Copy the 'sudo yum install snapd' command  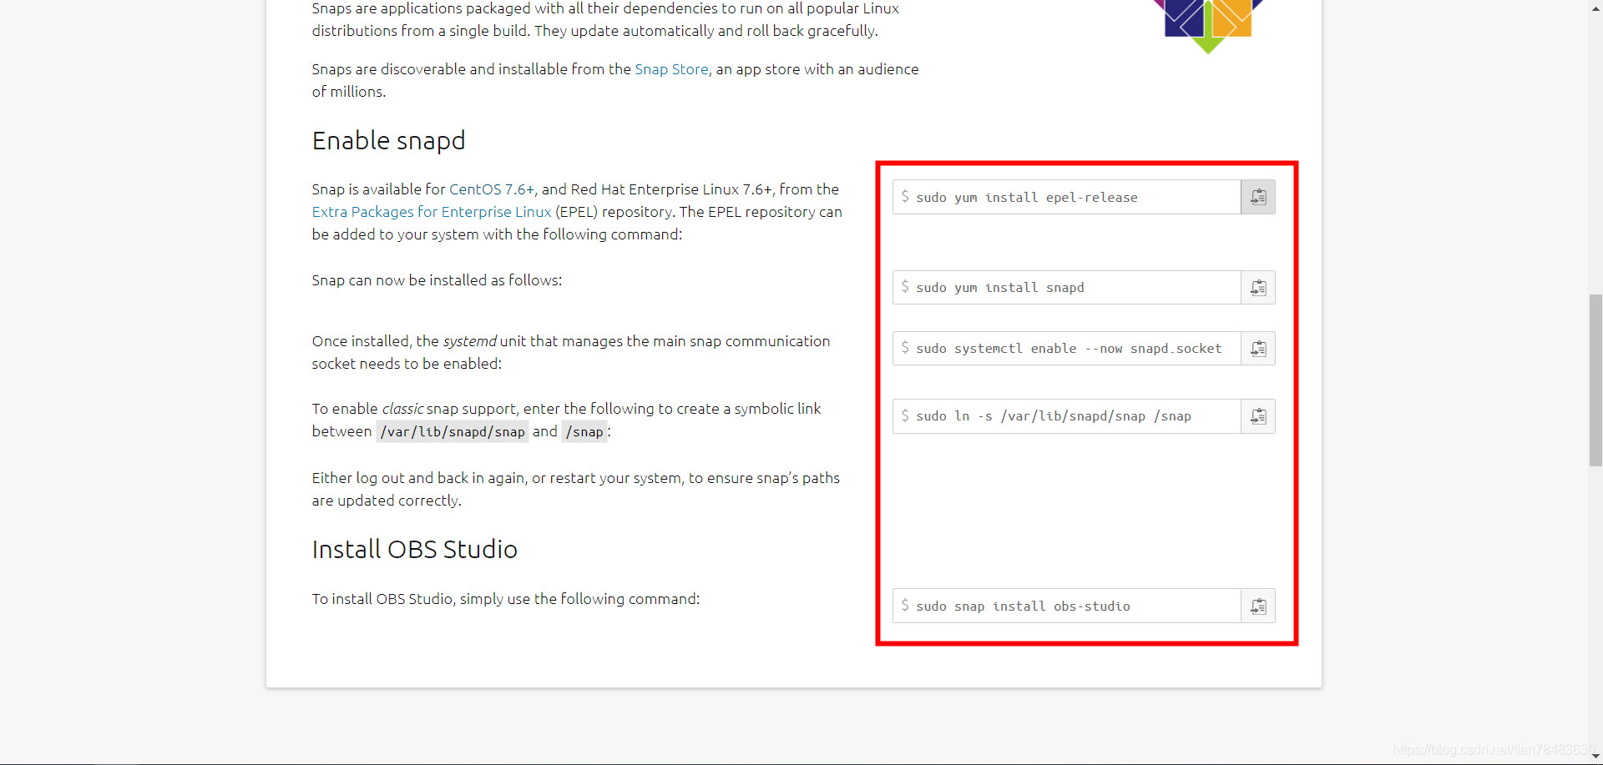coord(1258,288)
